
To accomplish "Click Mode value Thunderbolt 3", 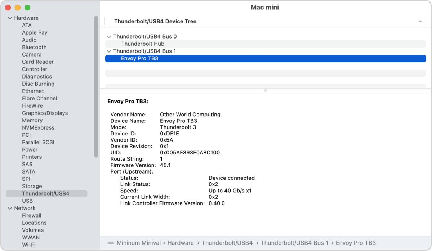I will pyautogui.click(x=178, y=127).
